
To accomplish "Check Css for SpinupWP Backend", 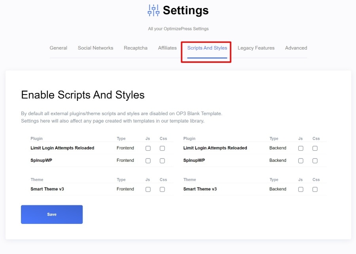I will click(315, 161).
